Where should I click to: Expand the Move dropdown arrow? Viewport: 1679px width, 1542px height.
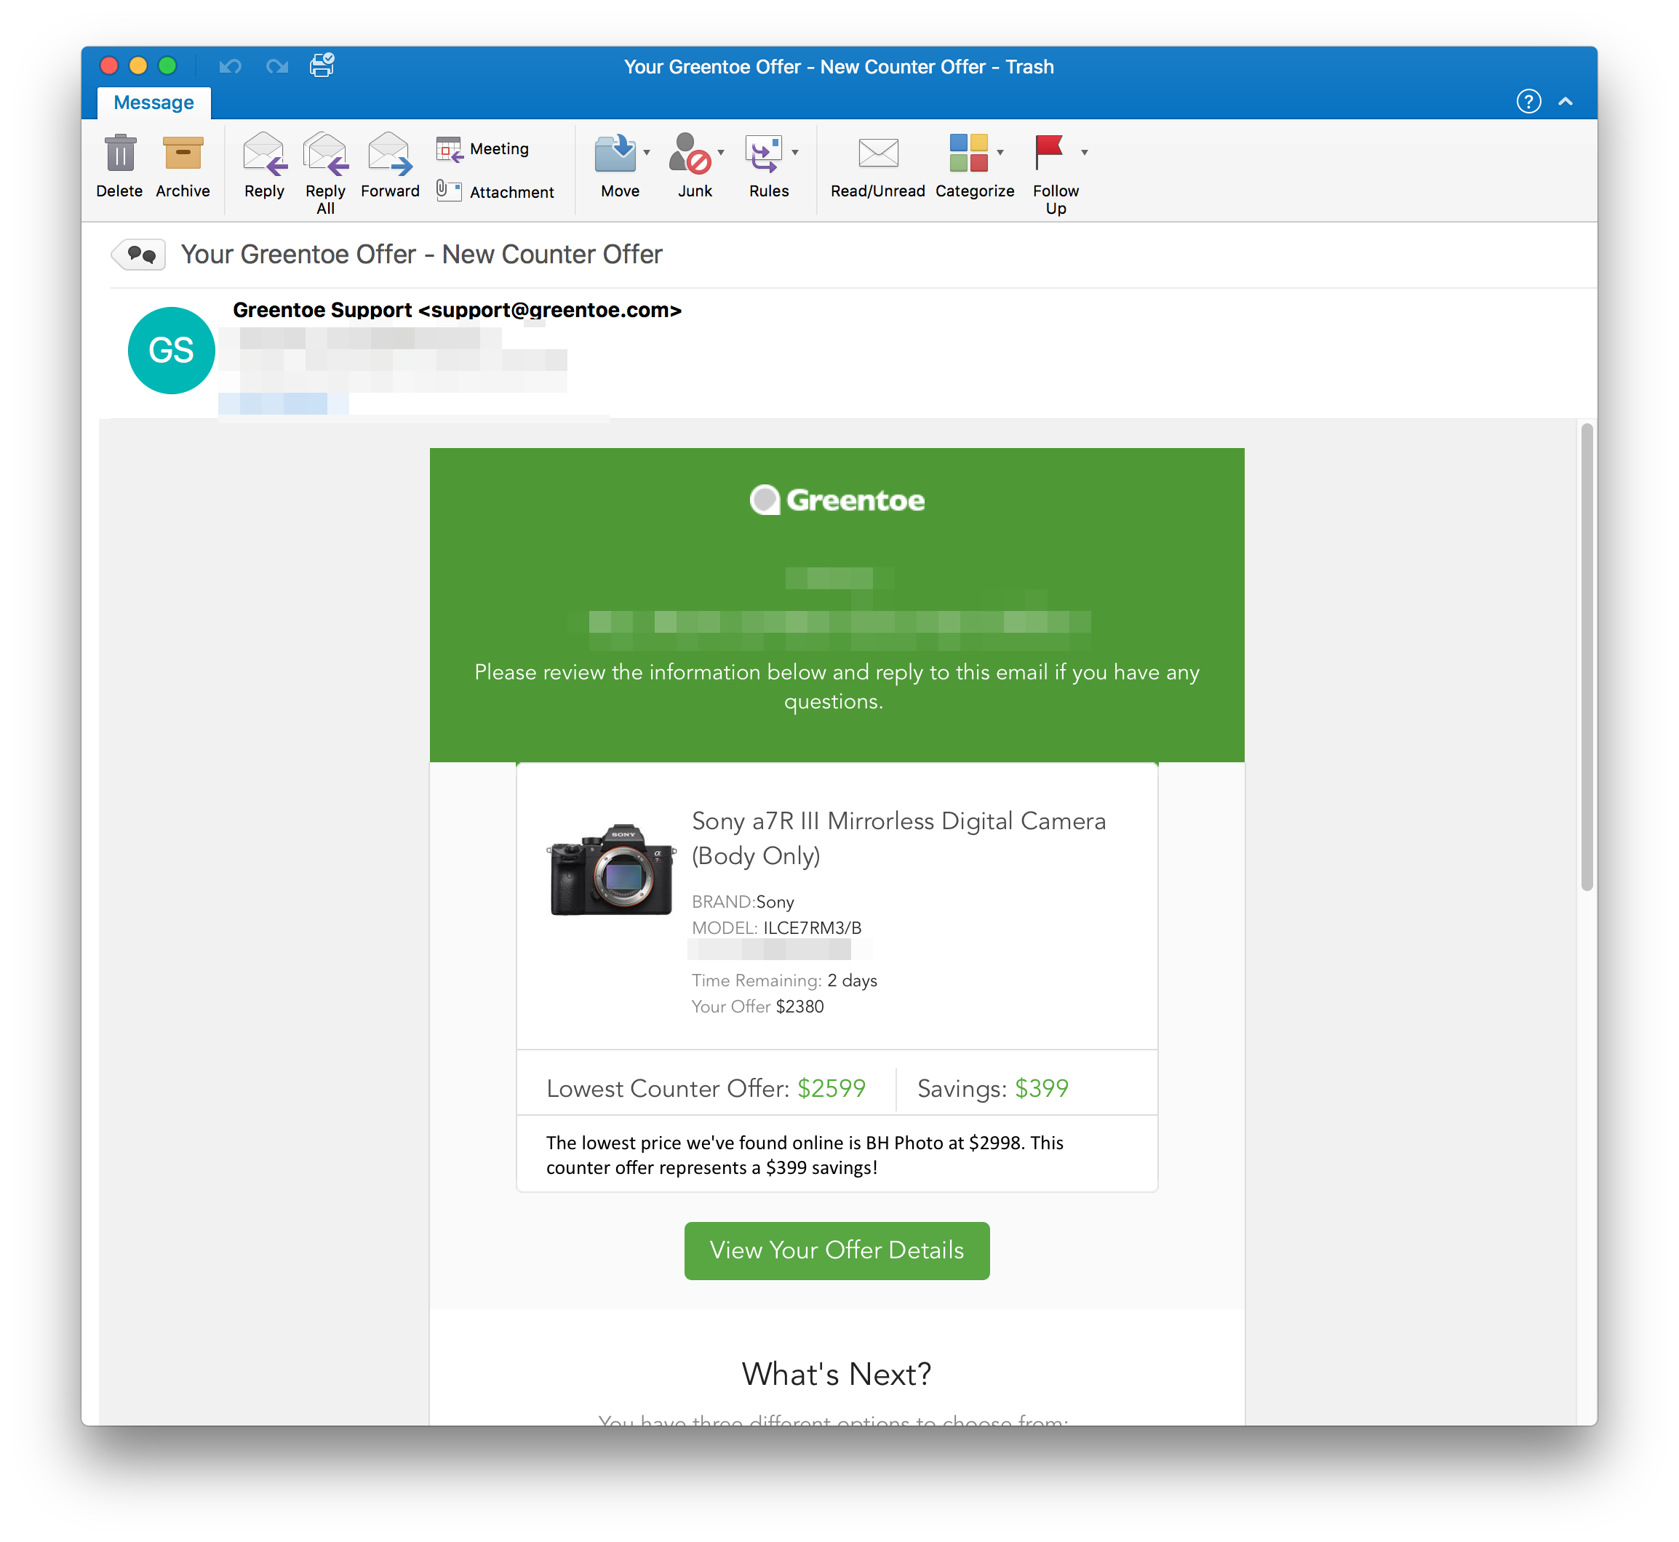pos(647,153)
